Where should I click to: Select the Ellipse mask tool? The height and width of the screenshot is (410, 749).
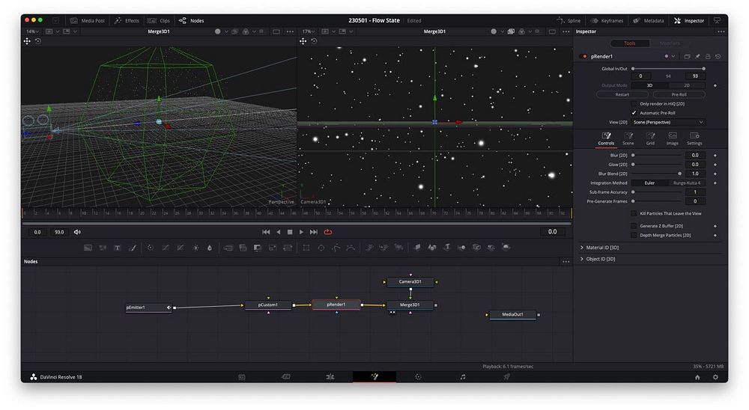(321, 248)
